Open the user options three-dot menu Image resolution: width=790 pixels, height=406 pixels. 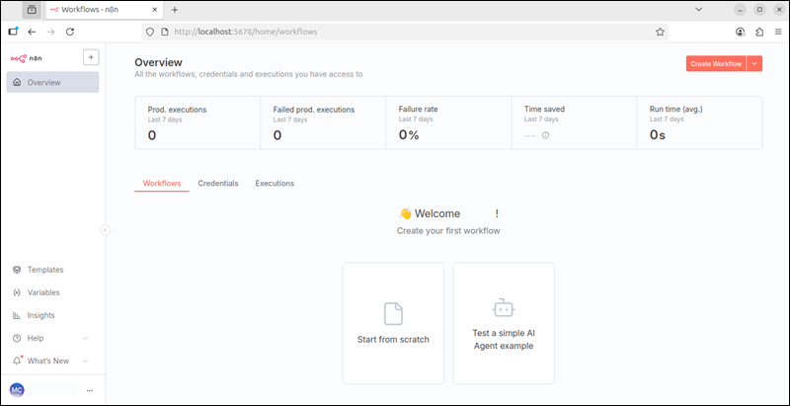tap(90, 390)
